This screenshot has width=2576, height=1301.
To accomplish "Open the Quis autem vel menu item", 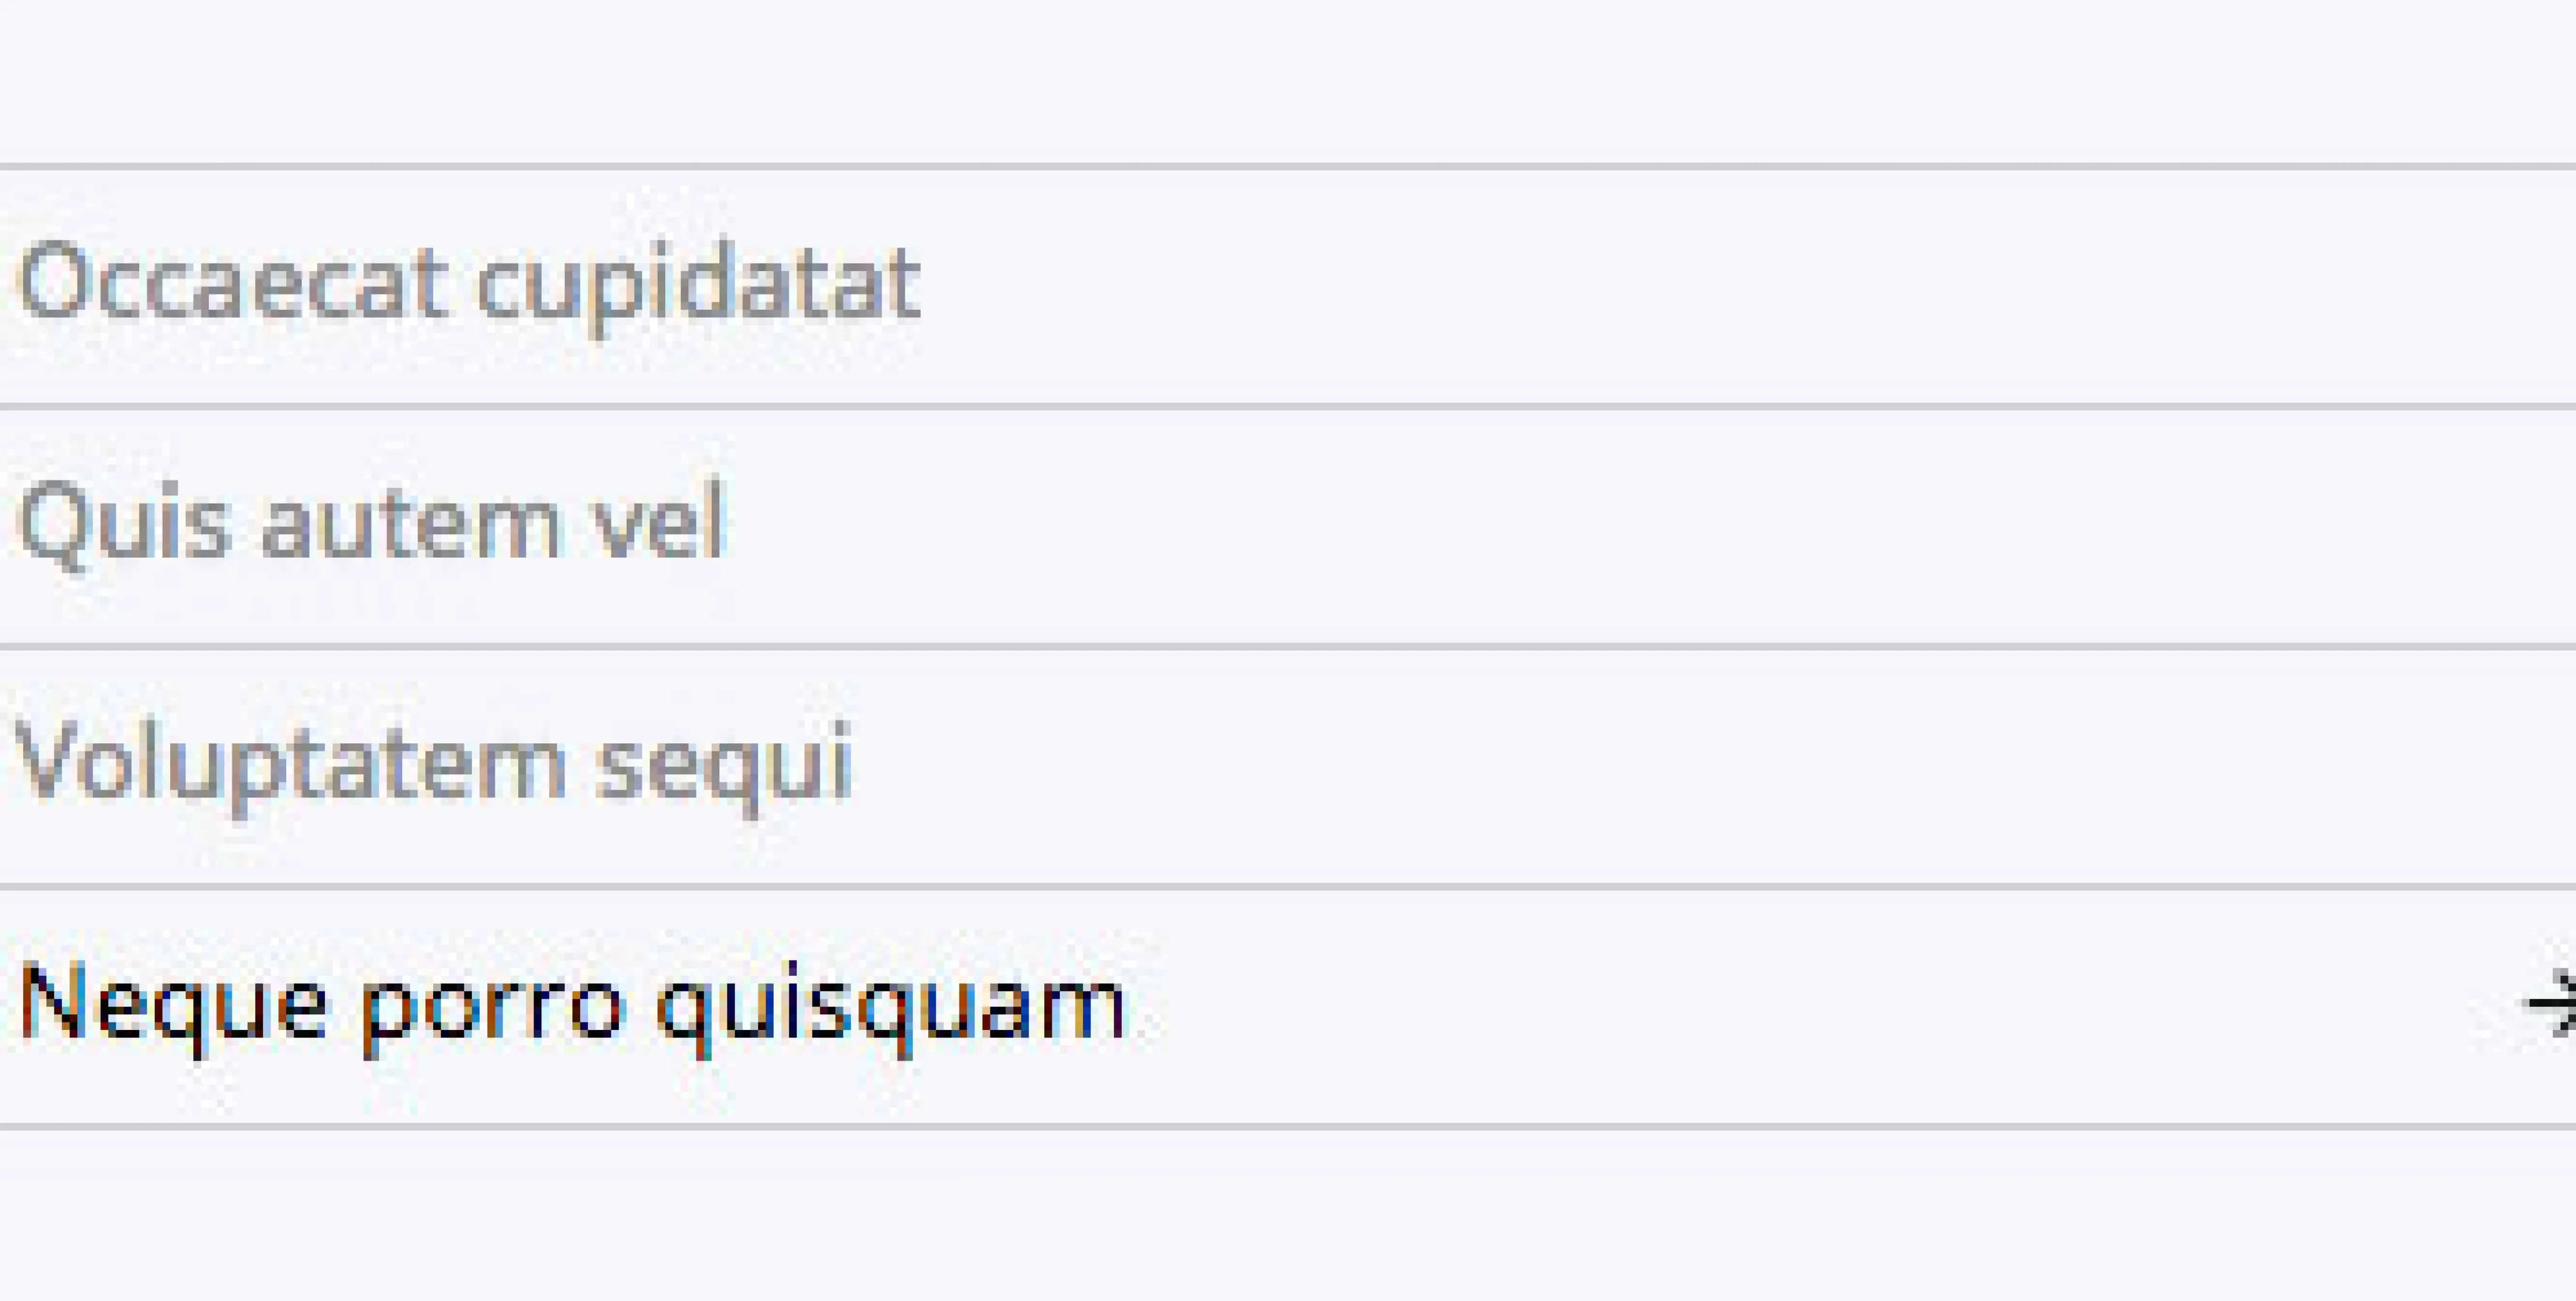I will [372, 525].
